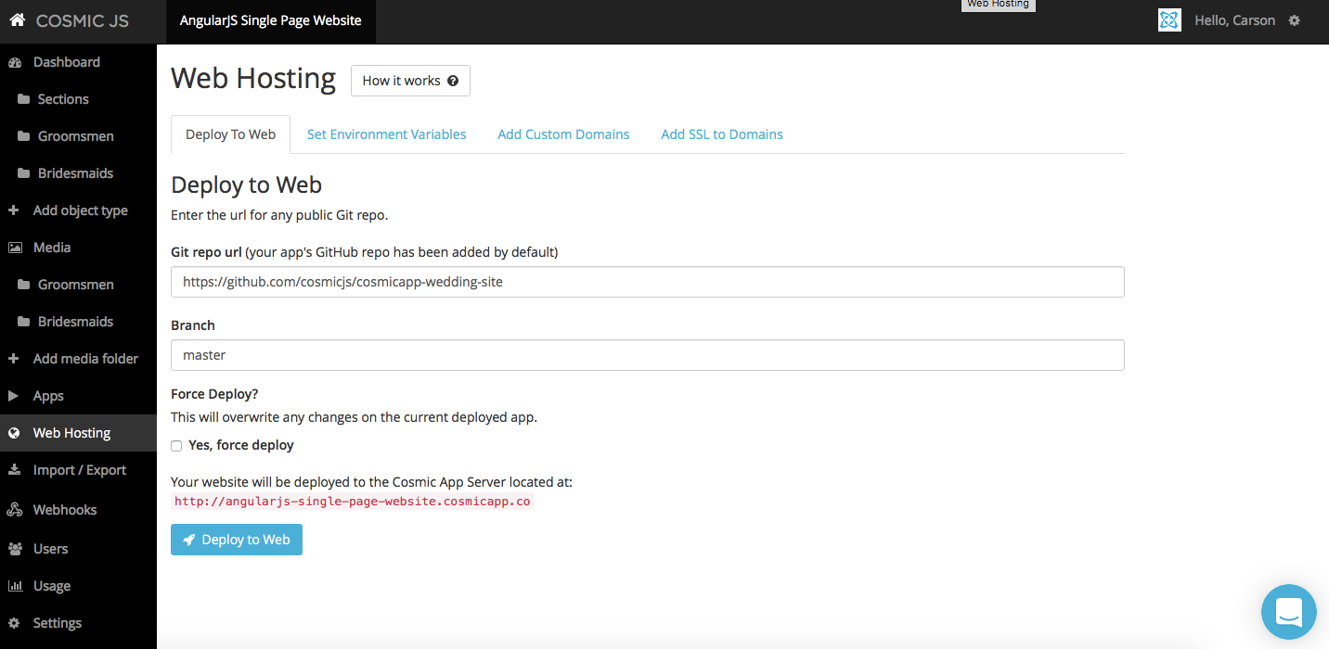The width and height of the screenshot is (1329, 649).
Task: Select AngularJS Single Page Website in the top bar
Action: pos(271,20)
